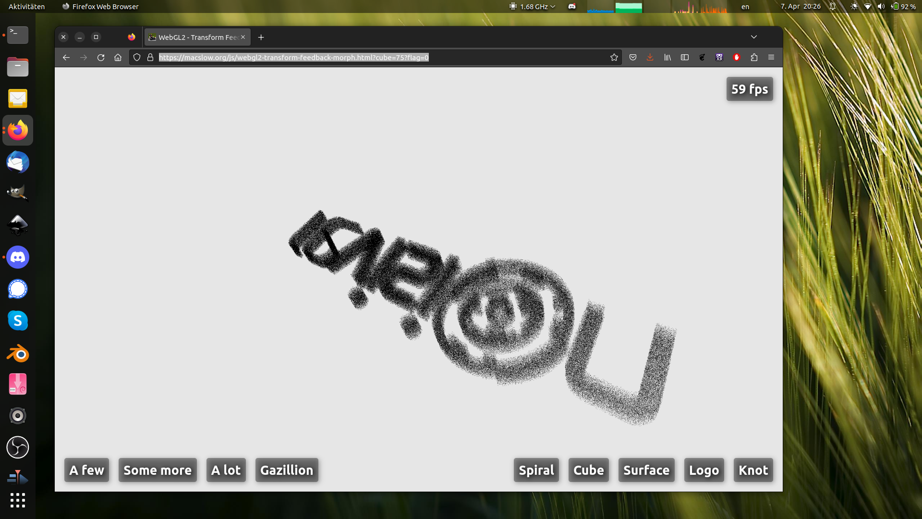Open a new tab with plus button
Image resolution: width=922 pixels, height=519 pixels.
[261, 37]
